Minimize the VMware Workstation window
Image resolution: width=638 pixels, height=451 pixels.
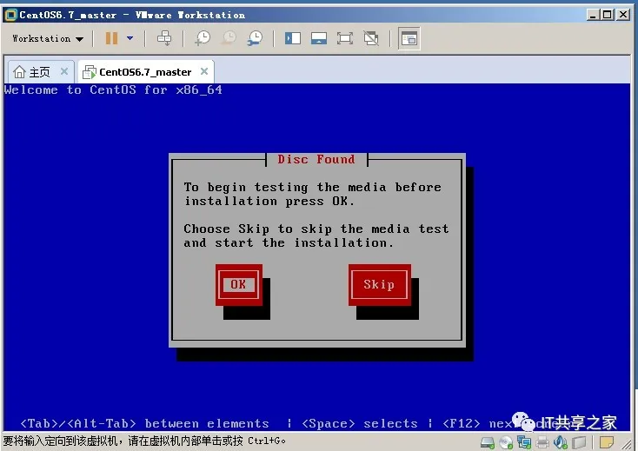click(593, 15)
